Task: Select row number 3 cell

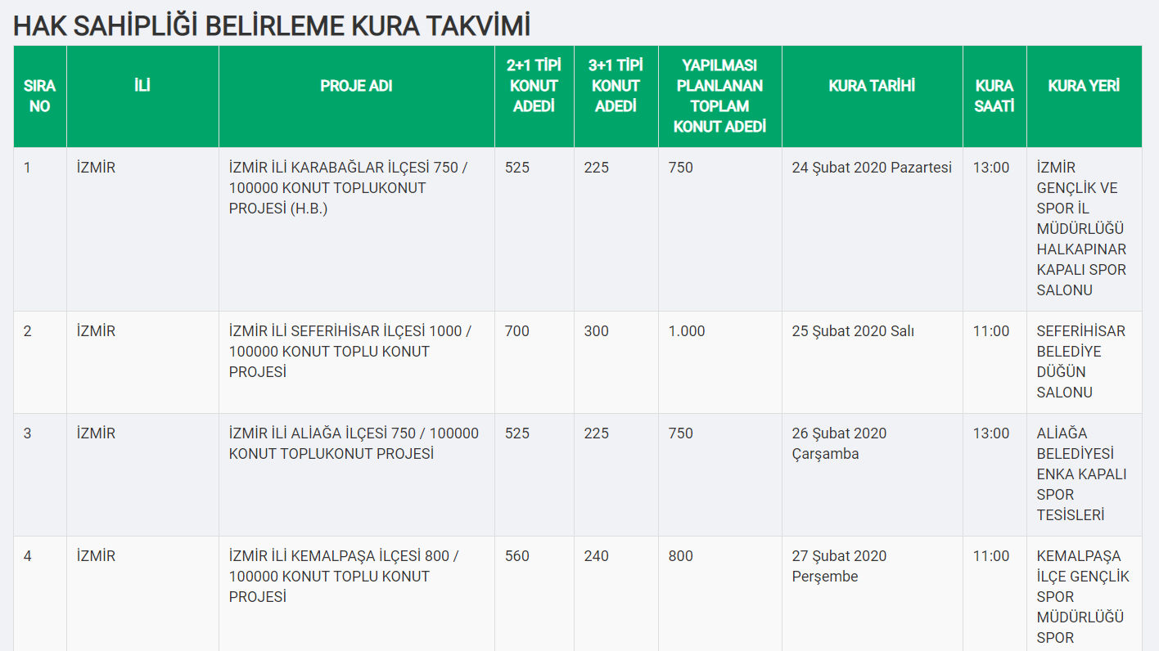Action: (x=40, y=474)
